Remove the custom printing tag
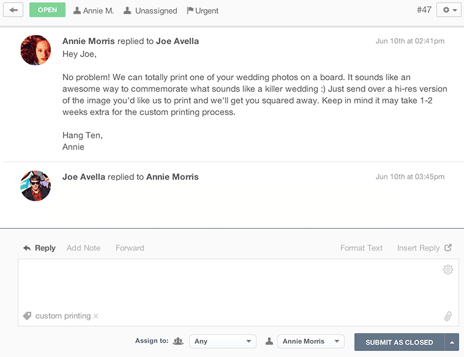The height and width of the screenshot is (357, 464). click(96, 316)
